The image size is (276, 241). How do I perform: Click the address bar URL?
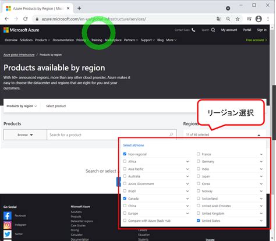coord(94,19)
